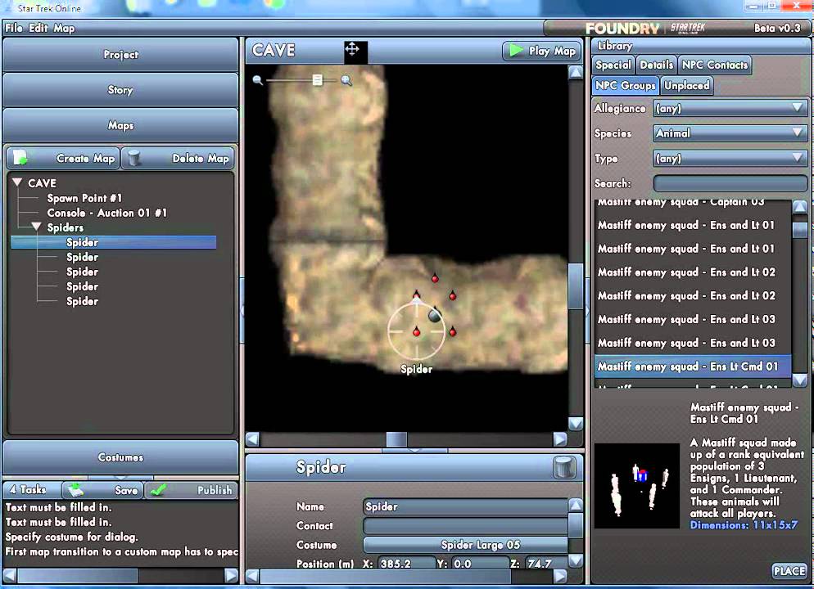
Task: Click the Delete Map trash can icon
Action: [x=134, y=158]
